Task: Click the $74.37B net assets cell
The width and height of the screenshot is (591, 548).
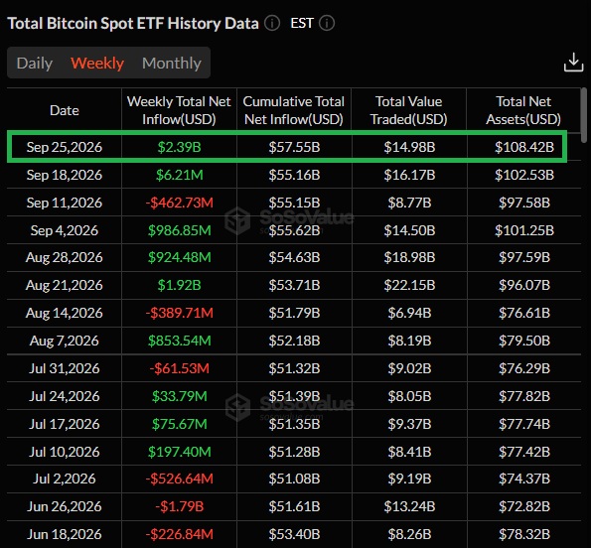Action: pyautogui.click(x=524, y=479)
